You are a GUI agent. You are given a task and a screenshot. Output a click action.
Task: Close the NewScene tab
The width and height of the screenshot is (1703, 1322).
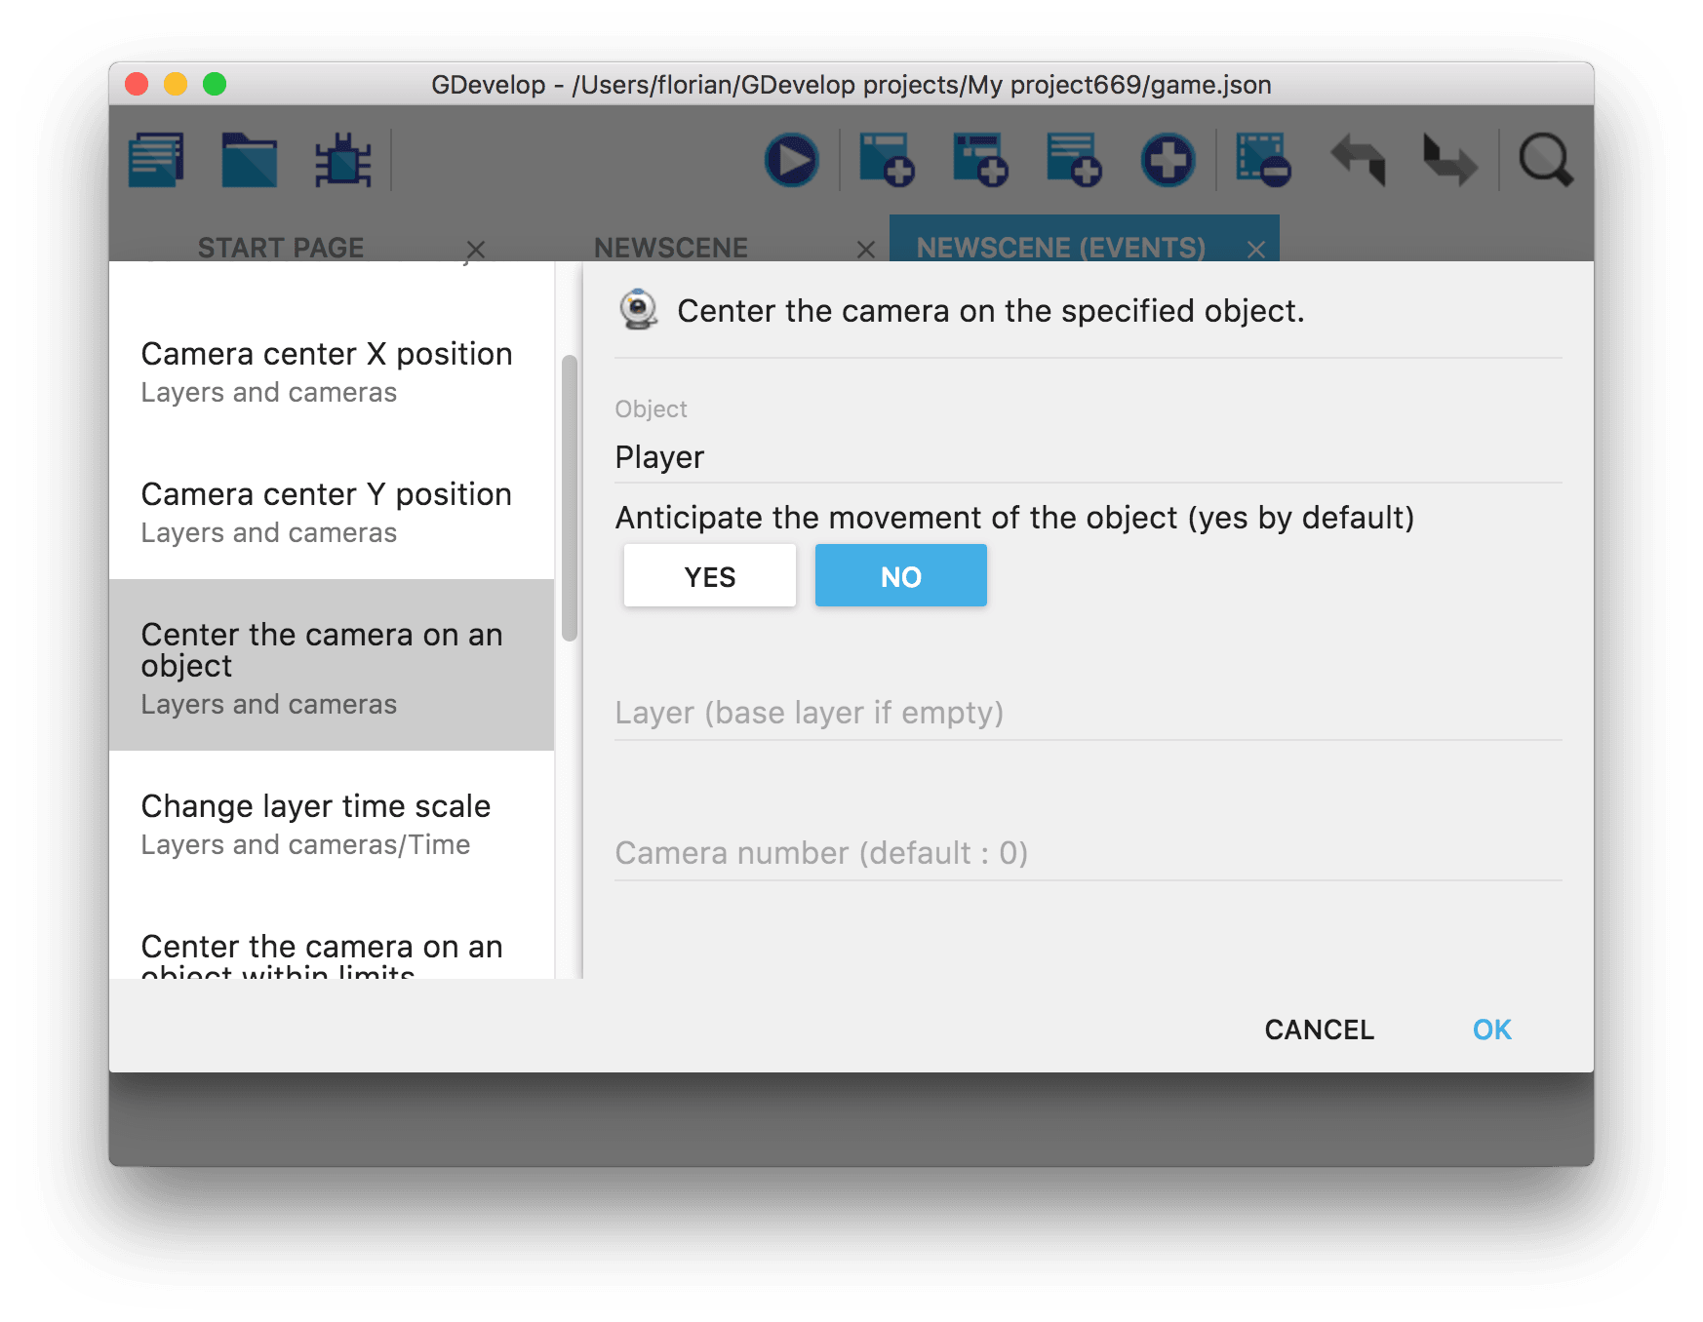click(x=865, y=250)
